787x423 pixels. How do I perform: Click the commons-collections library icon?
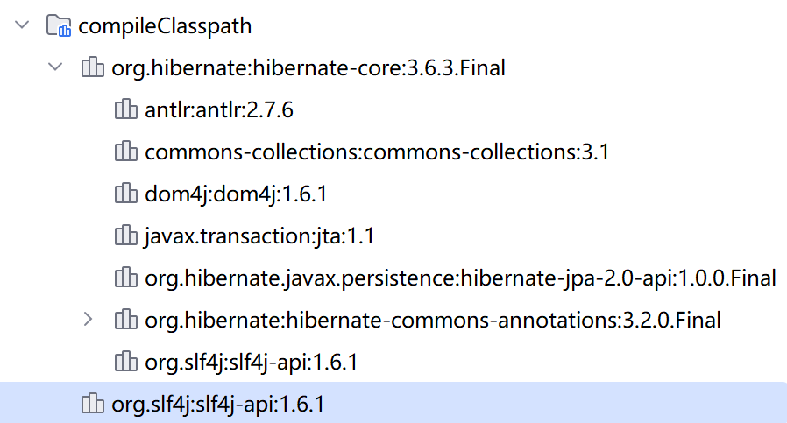126,152
